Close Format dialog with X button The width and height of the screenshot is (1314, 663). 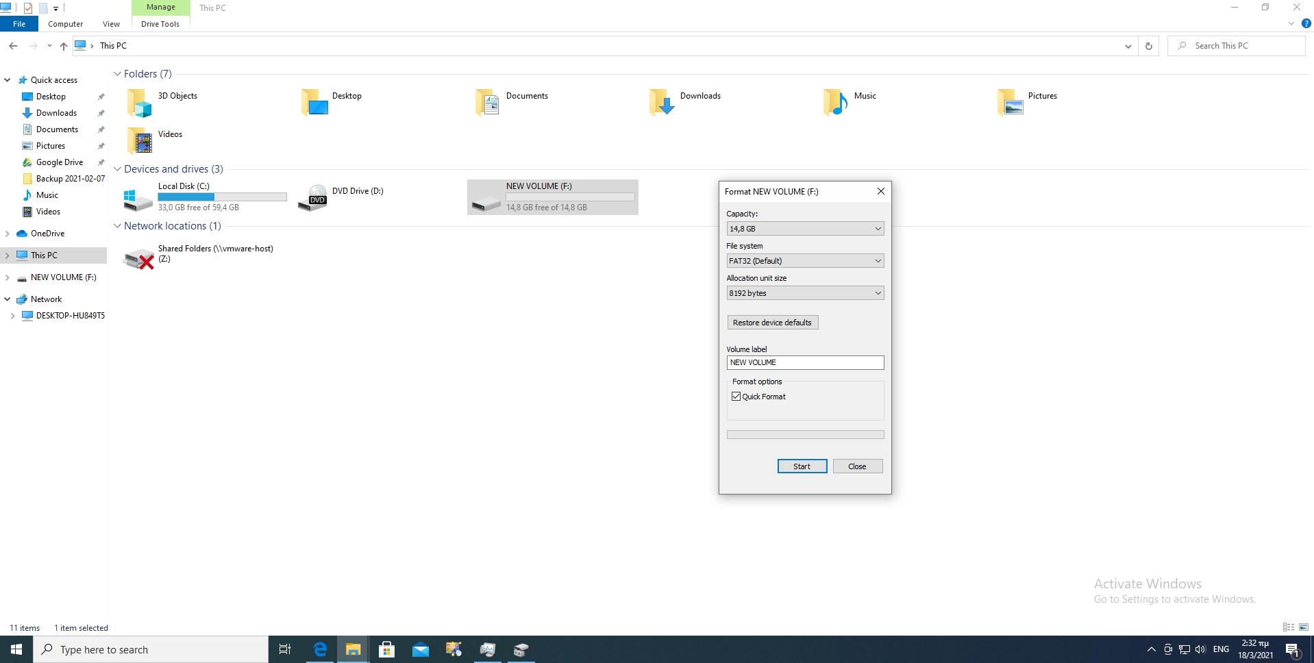coord(881,191)
